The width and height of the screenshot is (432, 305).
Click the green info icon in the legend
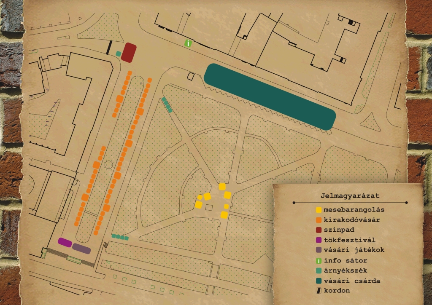[319, 261]
